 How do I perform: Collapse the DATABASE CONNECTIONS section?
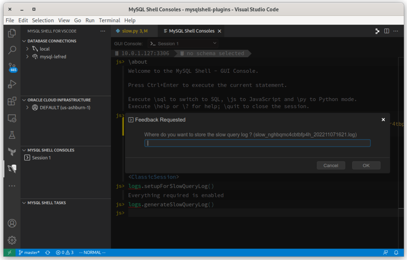pos(25,41)
